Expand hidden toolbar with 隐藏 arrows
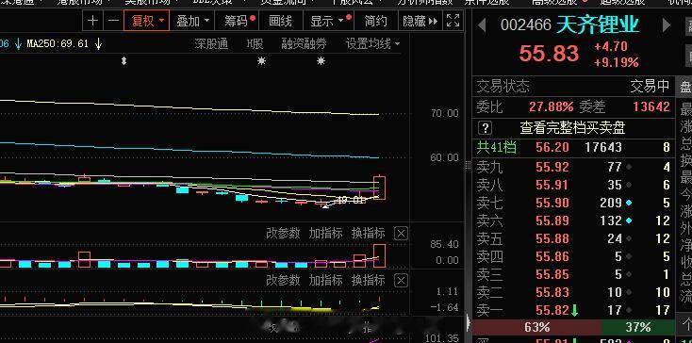Screen dimensions: 692x343 420,21
